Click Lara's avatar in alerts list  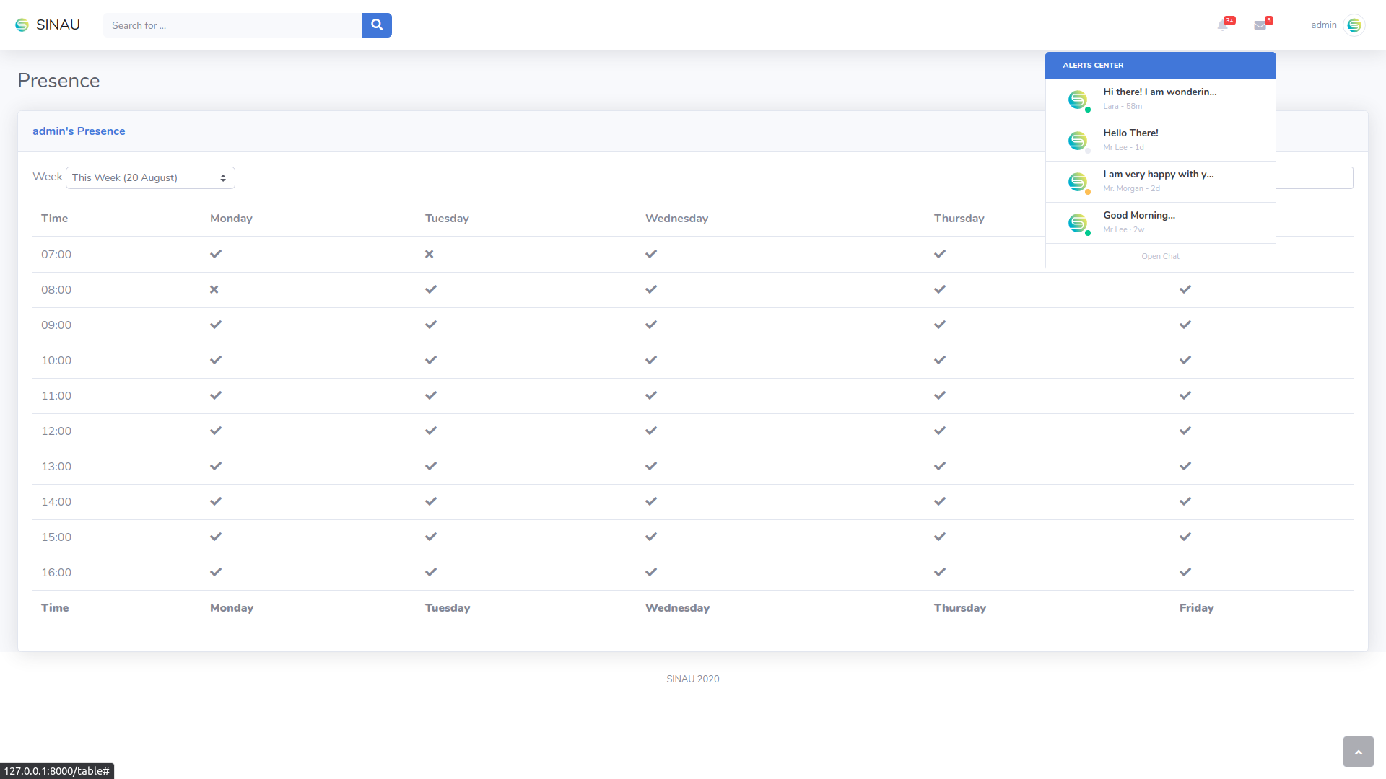[1078, 100]
